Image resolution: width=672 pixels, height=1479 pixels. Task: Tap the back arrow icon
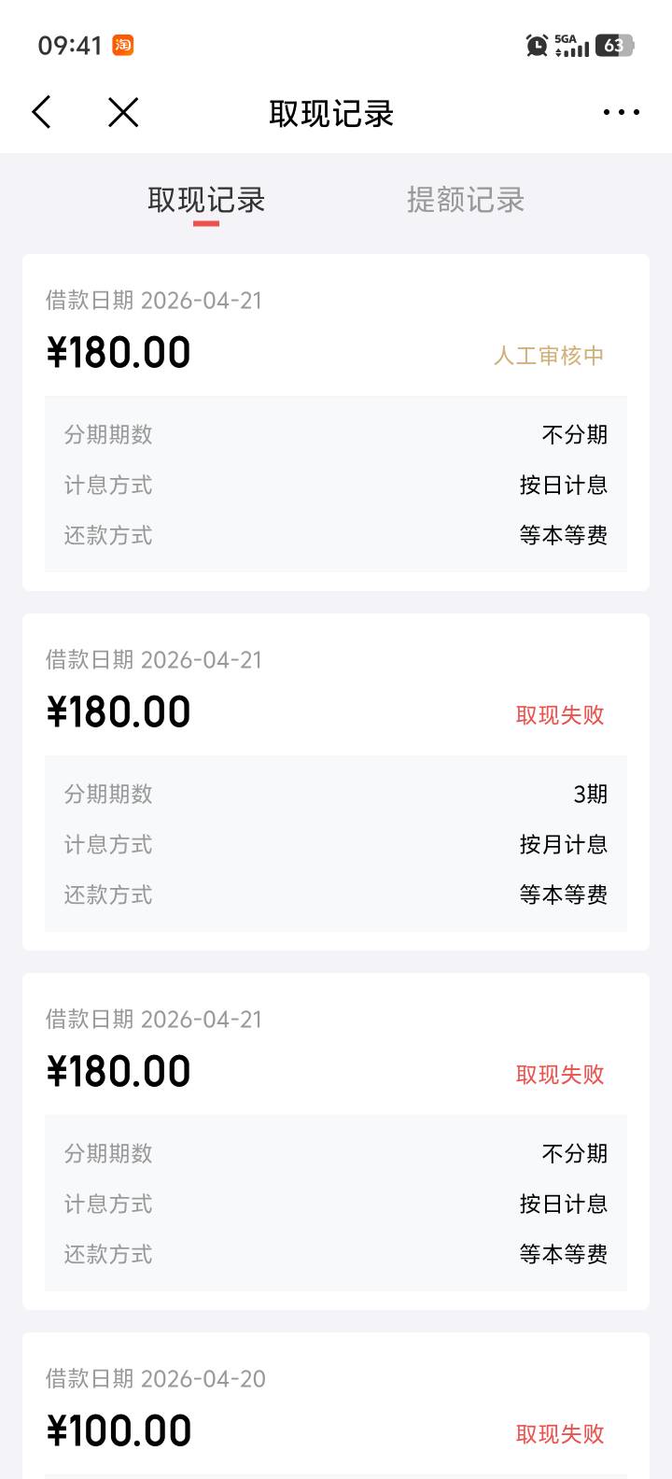coord(41,113)
